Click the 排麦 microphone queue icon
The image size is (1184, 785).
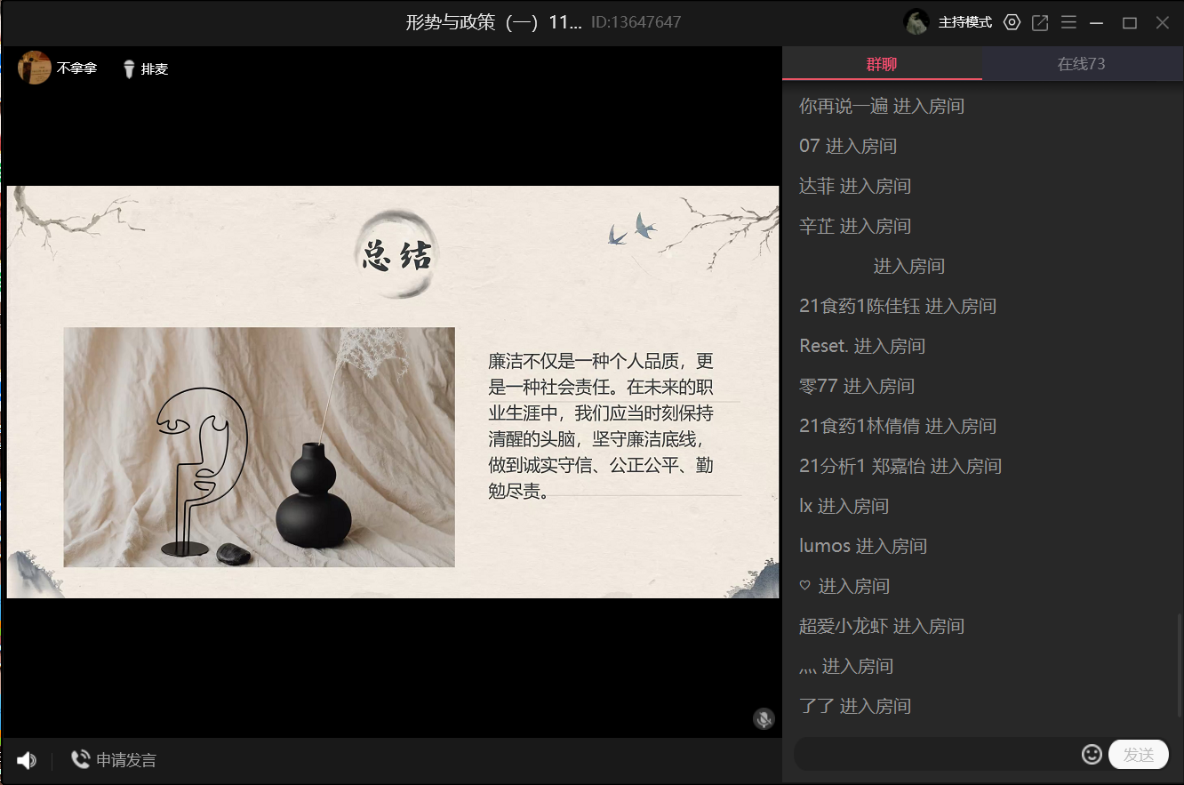[129, 68]
